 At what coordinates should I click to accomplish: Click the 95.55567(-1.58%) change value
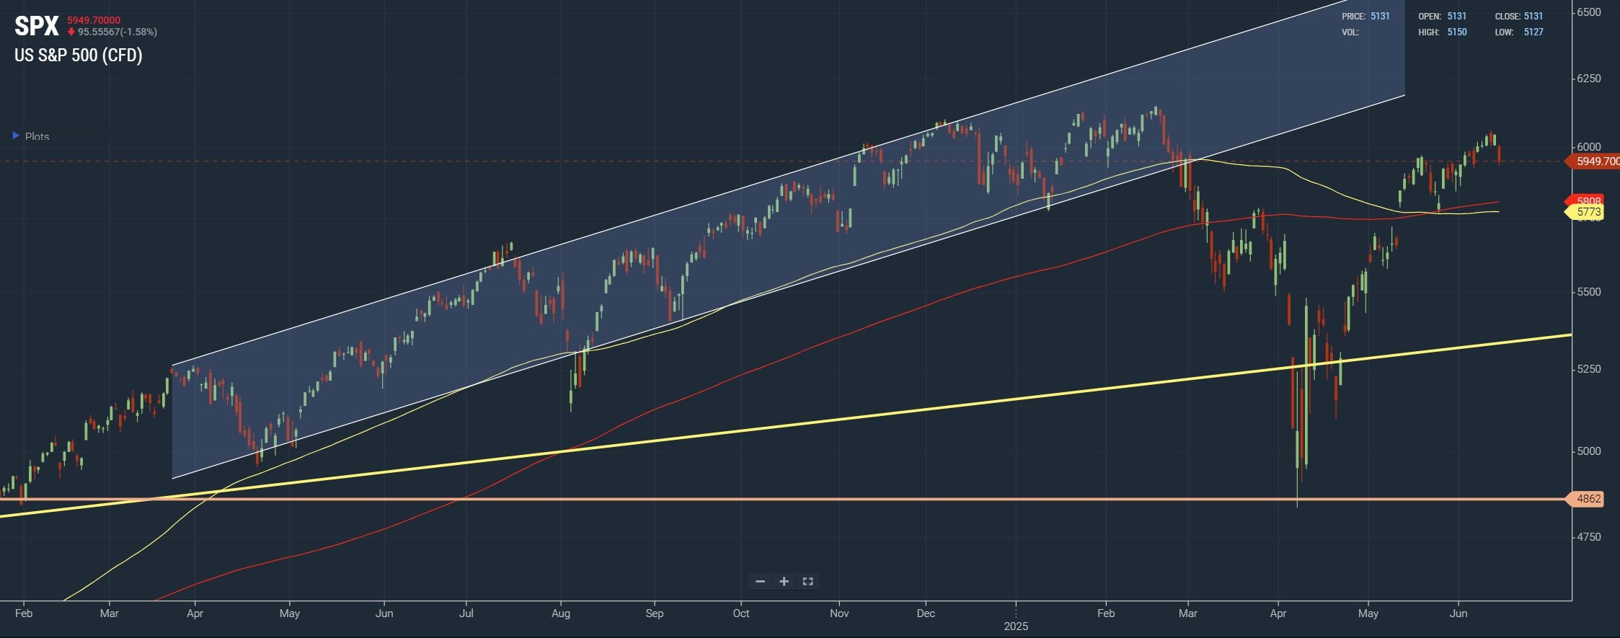pyautogui.click(x=118, y=32)
